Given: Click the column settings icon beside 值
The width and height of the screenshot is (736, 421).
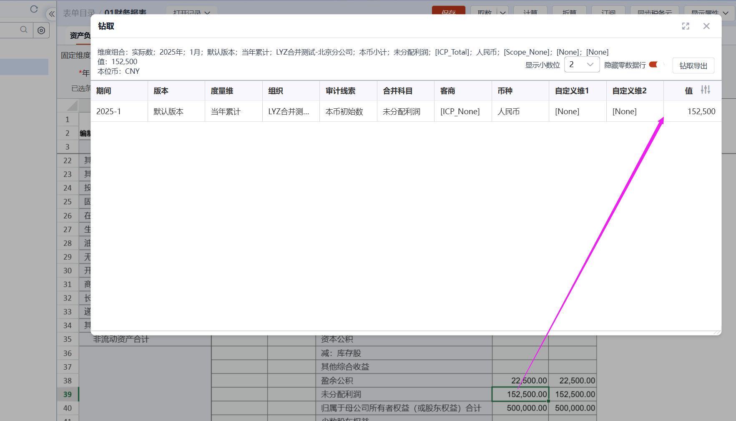Looking at the screenshot, I should (x=705, y=90).
